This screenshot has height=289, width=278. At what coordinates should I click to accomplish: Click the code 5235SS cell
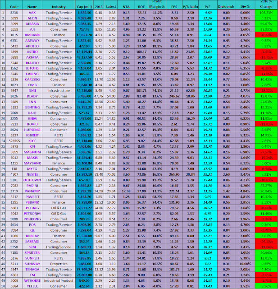pos(14,141)
